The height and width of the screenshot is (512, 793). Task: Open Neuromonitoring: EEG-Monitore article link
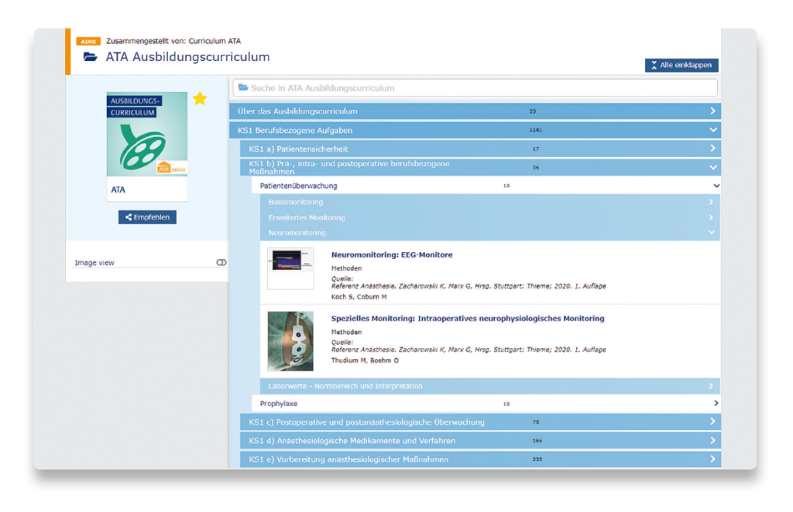[x=392, y=254]
